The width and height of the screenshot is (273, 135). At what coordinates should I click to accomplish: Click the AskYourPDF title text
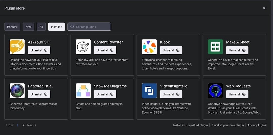click(39, 42)
